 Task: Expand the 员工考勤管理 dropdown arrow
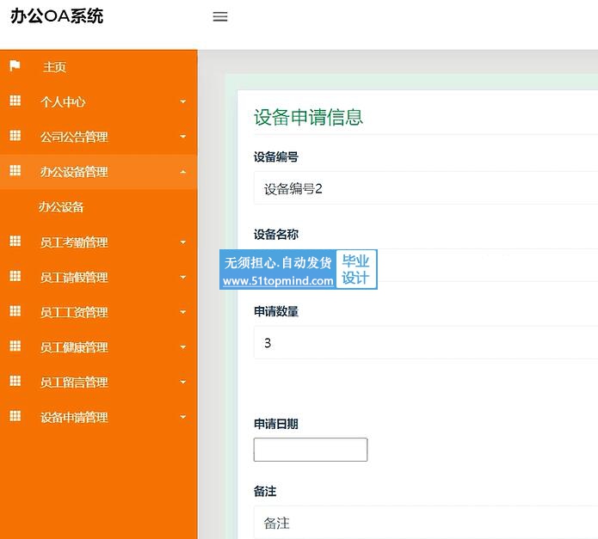coord(183,242)
